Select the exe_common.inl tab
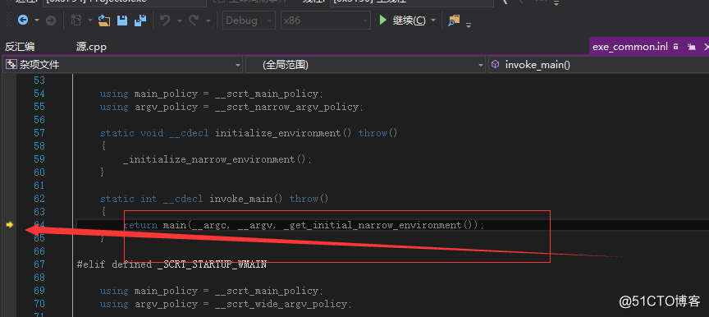709x317 pixels. tap(630, 47)
